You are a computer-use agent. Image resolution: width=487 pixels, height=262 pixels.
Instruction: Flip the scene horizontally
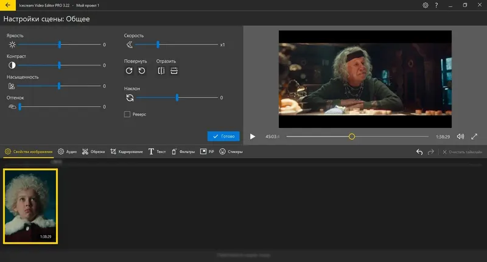coord(161,71)
